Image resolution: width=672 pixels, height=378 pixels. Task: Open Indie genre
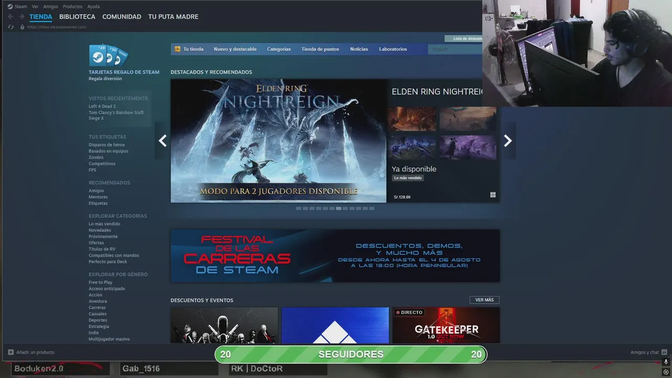[93, 333]
